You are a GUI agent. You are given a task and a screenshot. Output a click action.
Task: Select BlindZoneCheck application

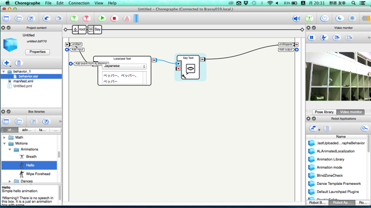pyautogui.click(x=330, y=176)
